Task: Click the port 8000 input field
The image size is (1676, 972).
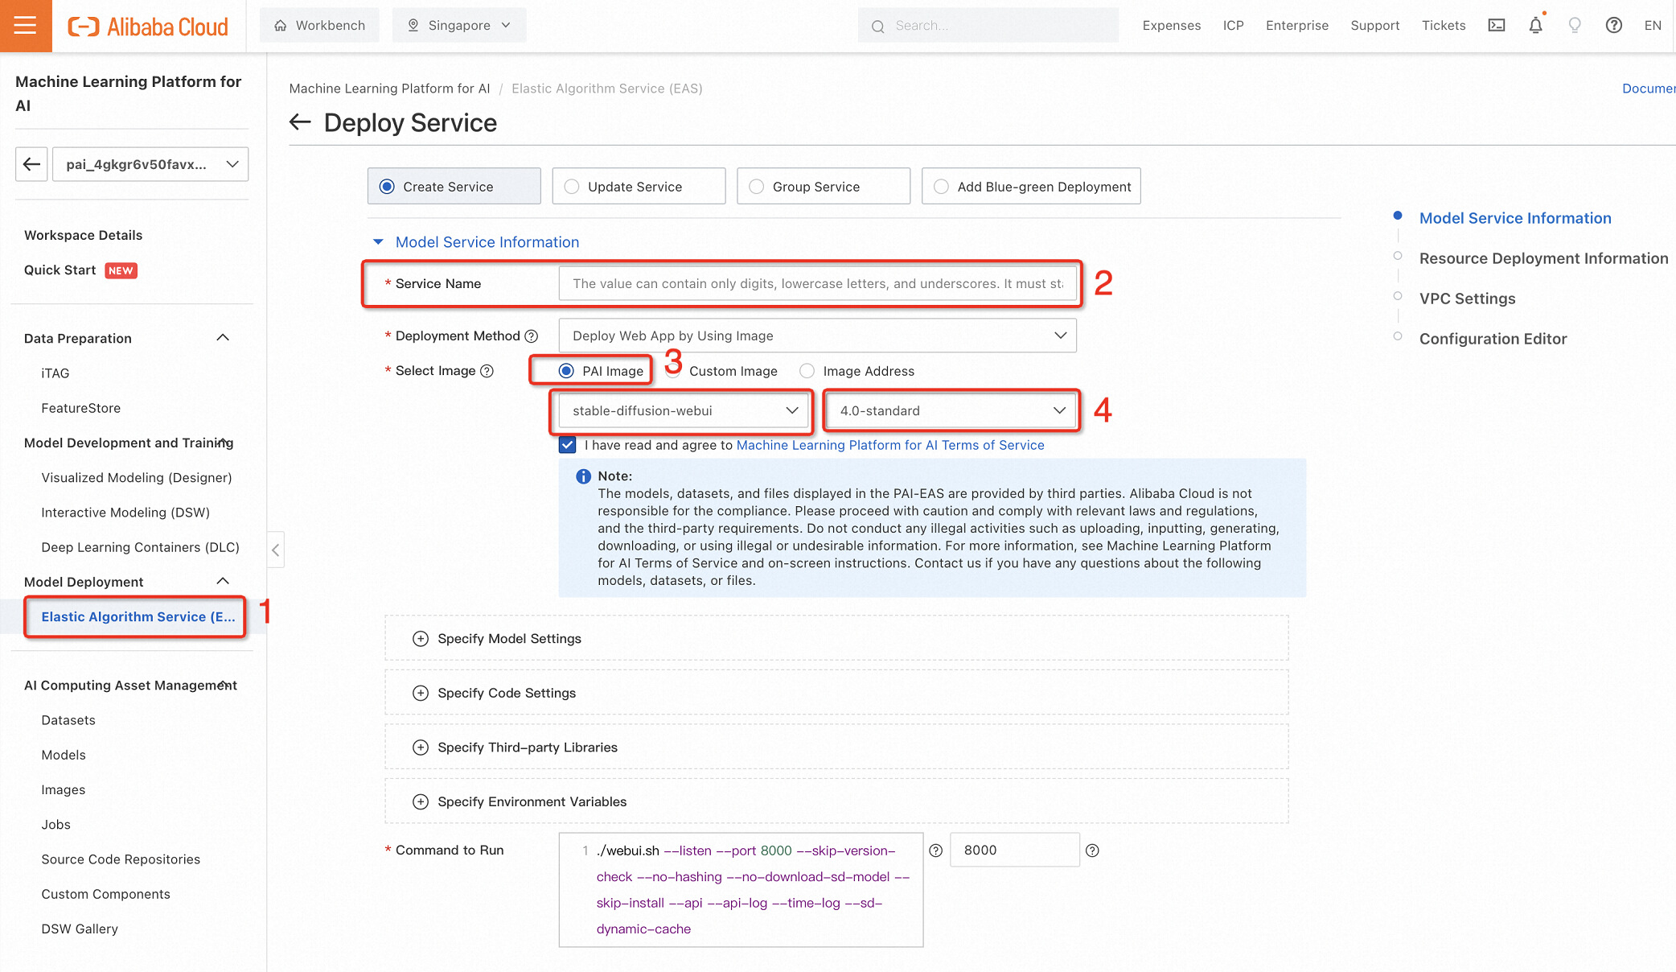Action: click(1014, 850)
